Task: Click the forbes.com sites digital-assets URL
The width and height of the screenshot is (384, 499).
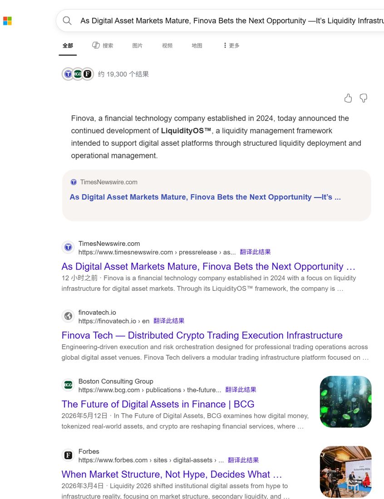Action: (x=151, y=460)
